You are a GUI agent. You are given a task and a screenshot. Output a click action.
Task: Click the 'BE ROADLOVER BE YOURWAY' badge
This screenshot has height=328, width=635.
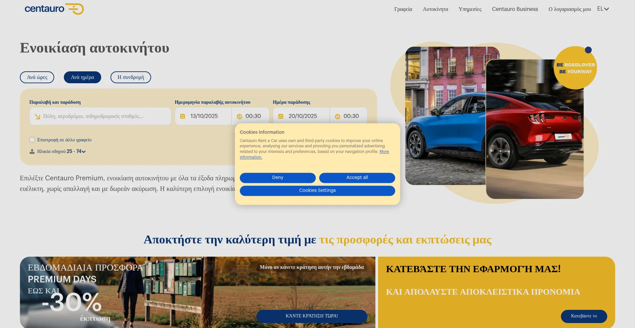coord(575,68)
